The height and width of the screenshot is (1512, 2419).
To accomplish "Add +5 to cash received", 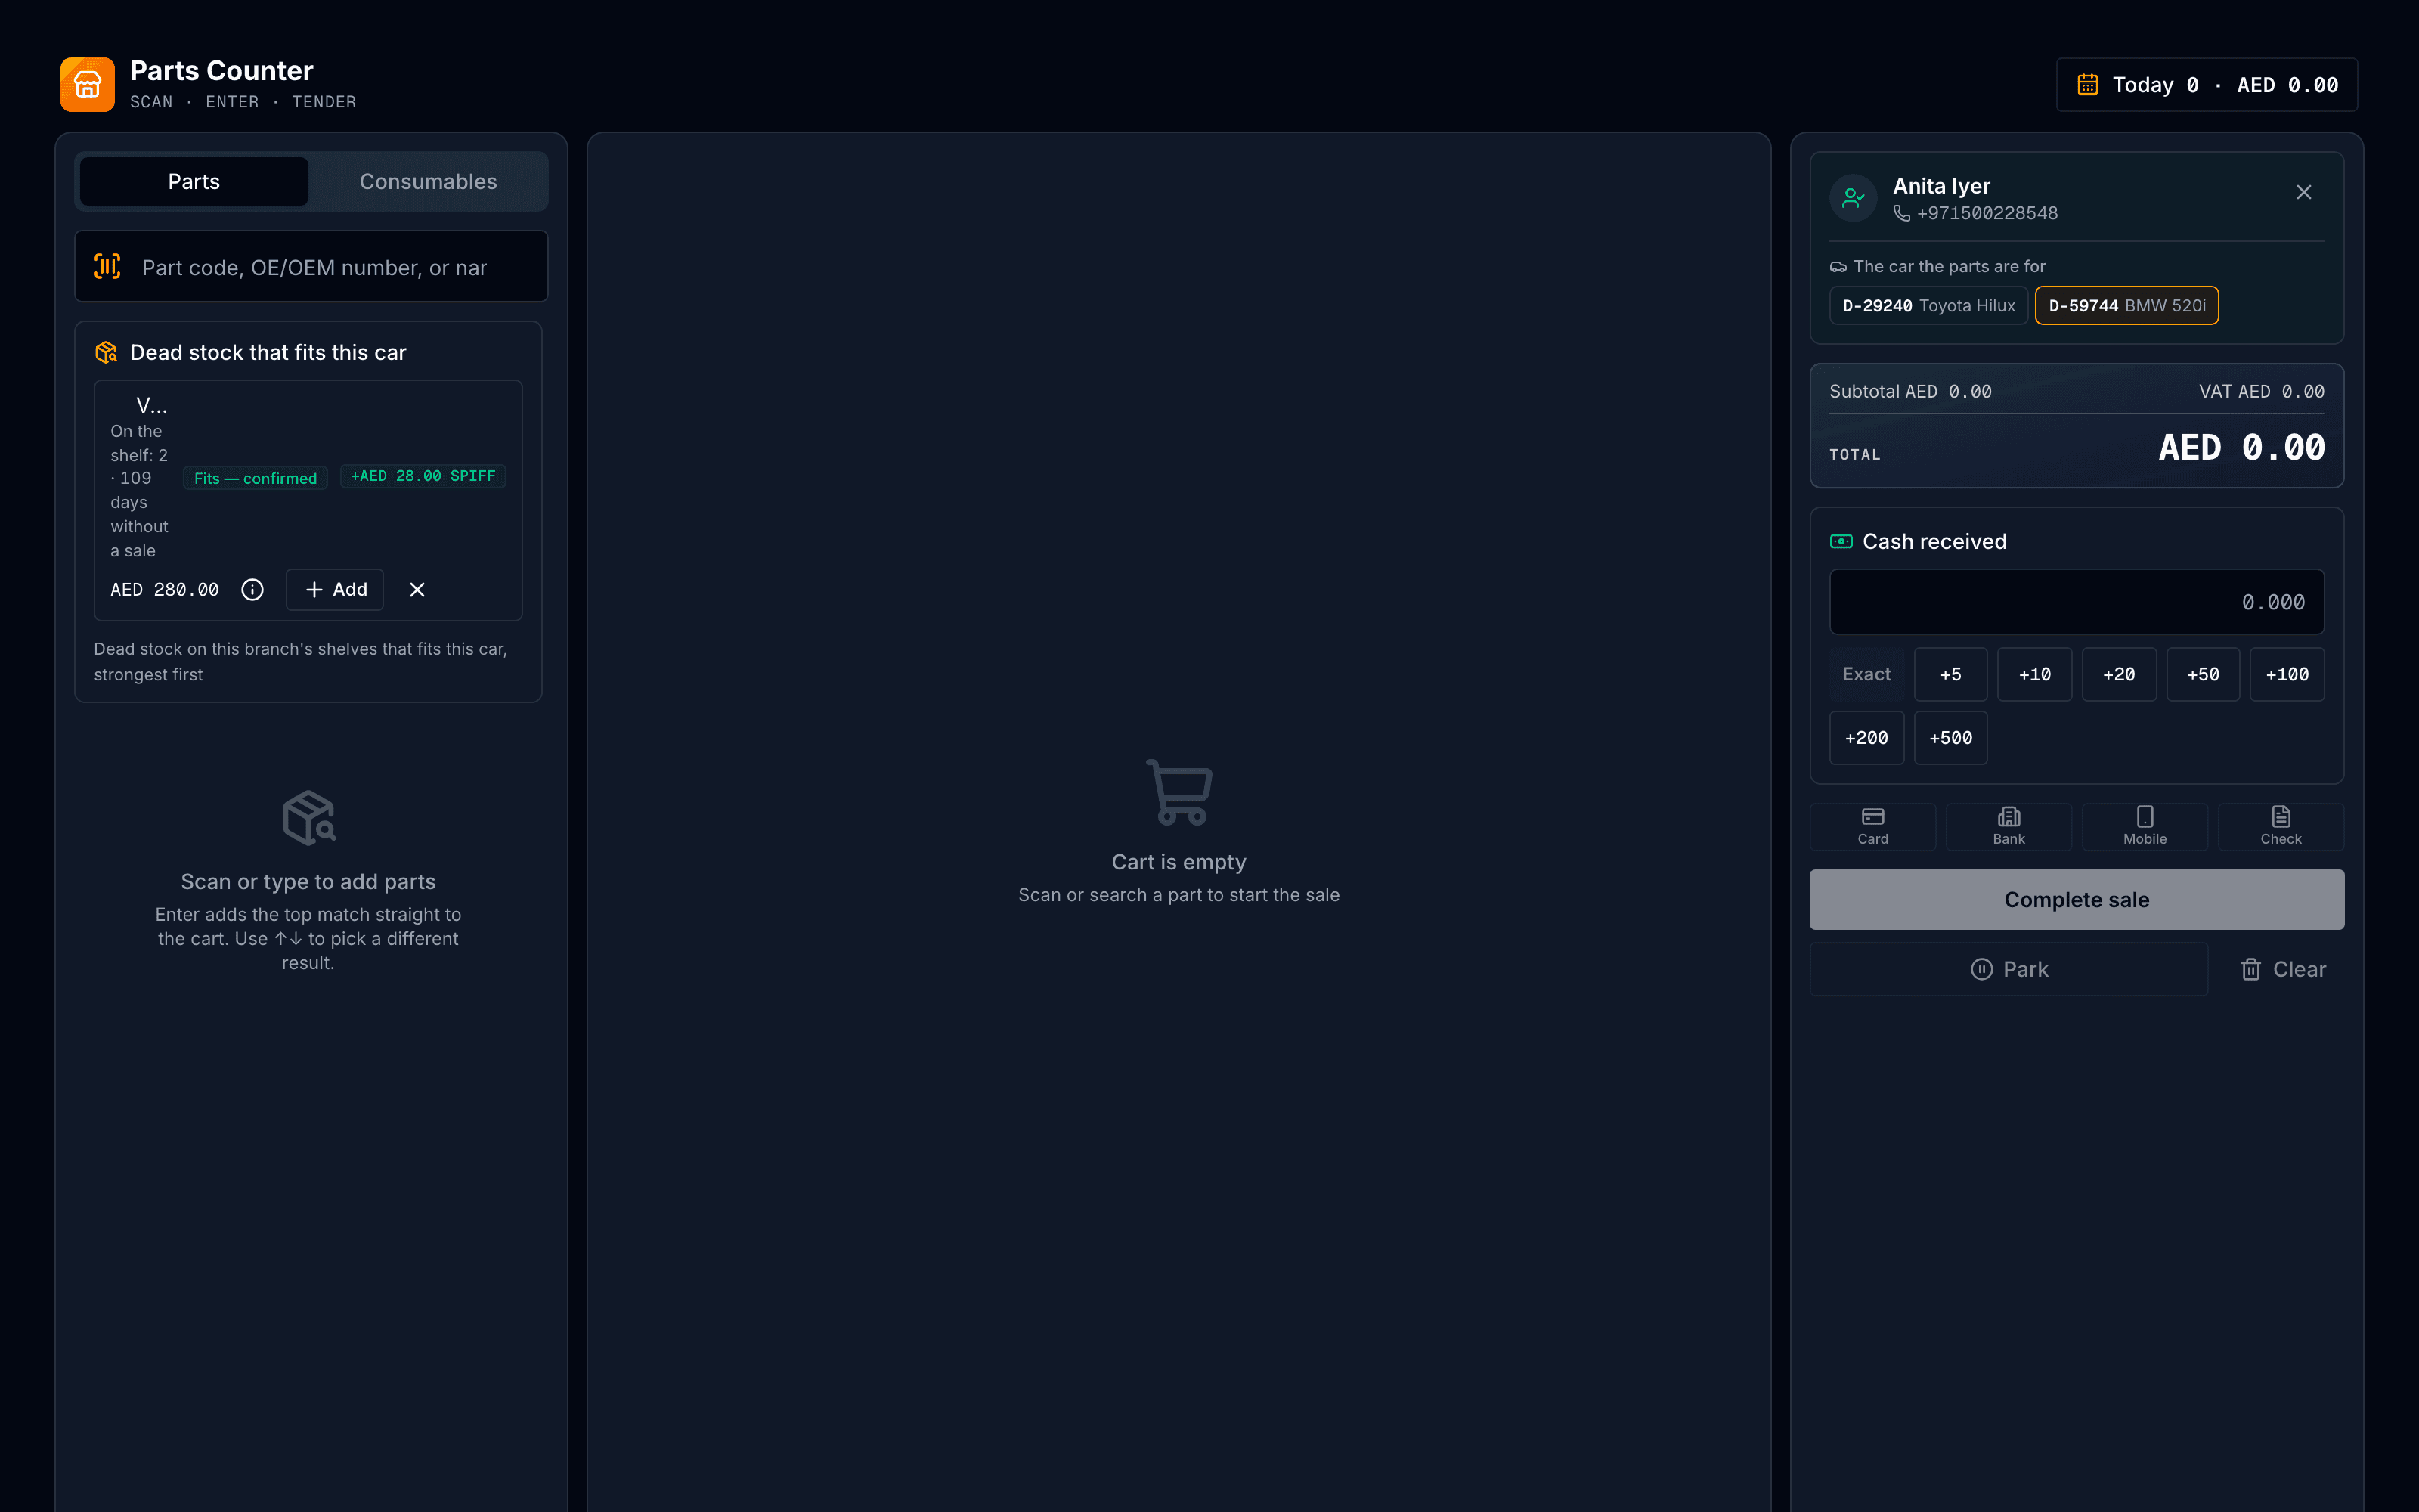I will (x=1950, y=674).
